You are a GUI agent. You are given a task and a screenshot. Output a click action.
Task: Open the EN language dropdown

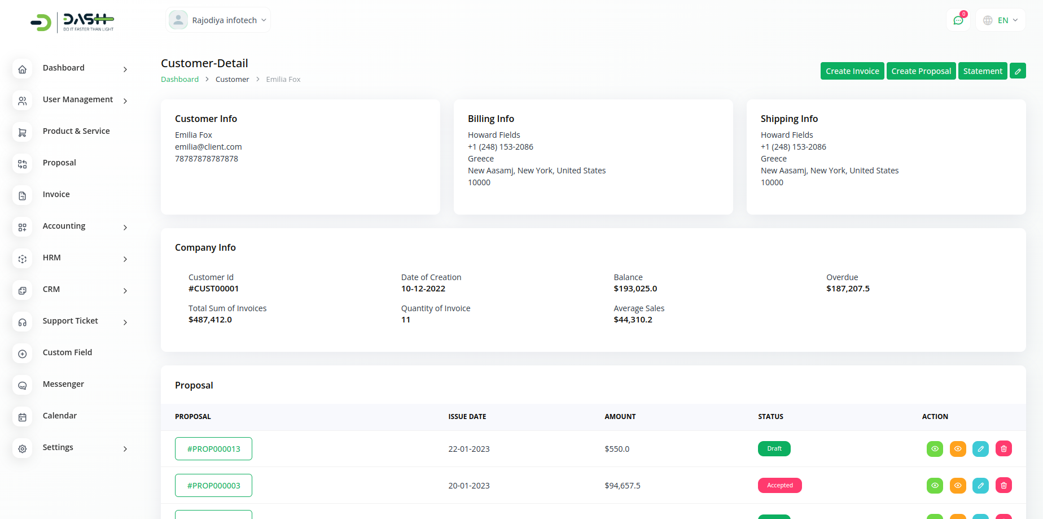1001,20
